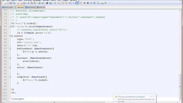The height and width of the screenshot is (103, 183).
Task: Open a file using the Open folder icon
Action: click(7, 3)
